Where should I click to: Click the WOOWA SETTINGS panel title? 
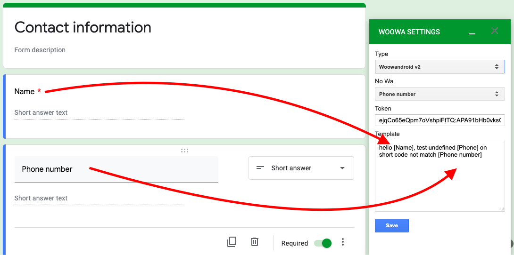(409, 32)
